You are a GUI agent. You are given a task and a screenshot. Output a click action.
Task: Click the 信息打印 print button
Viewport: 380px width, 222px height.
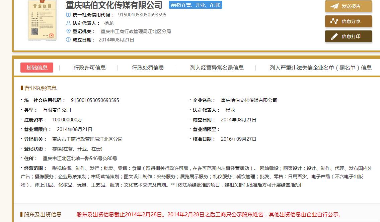click(x=348, y=36)
